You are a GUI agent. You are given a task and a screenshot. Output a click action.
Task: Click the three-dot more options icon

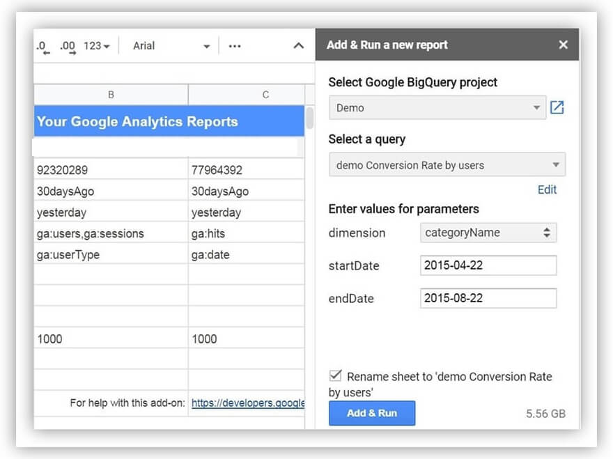pyautogui.click(x=235, y=46)
